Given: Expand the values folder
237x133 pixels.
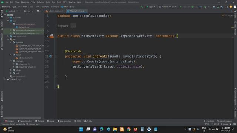Looking at the screenshot, I should click(x=11, y=70).
